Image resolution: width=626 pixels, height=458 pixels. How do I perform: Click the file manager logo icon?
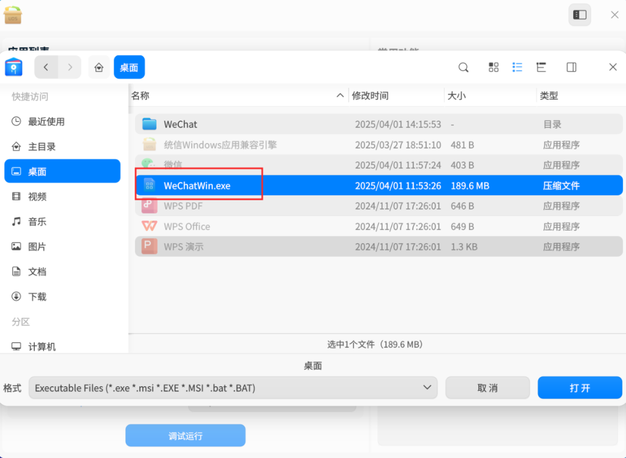click(x=14, y=67)
